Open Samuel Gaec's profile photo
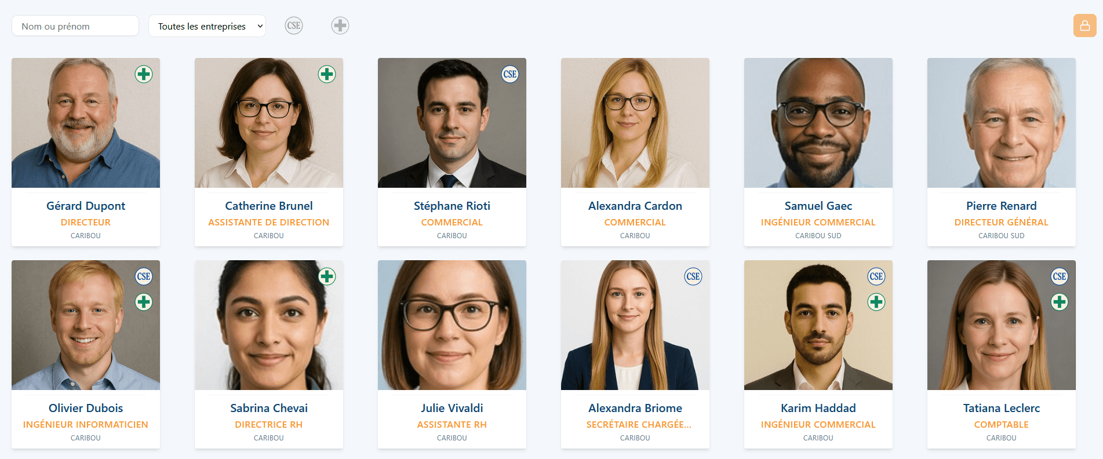Viewport: 1103px width, 459px height. (818, 123)
